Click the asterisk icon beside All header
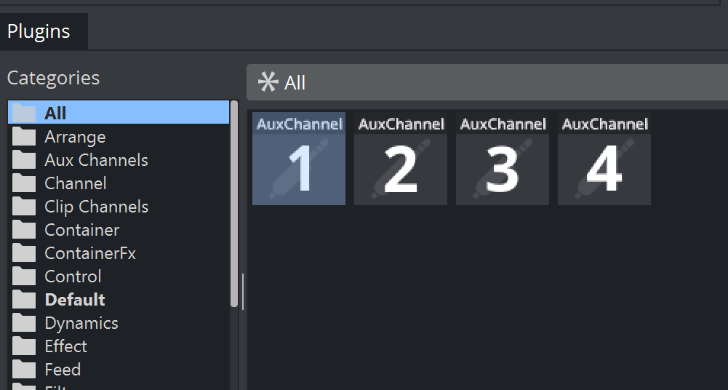Image resolution: width=728 pixels, height=390 pixels. click(268, 82)
